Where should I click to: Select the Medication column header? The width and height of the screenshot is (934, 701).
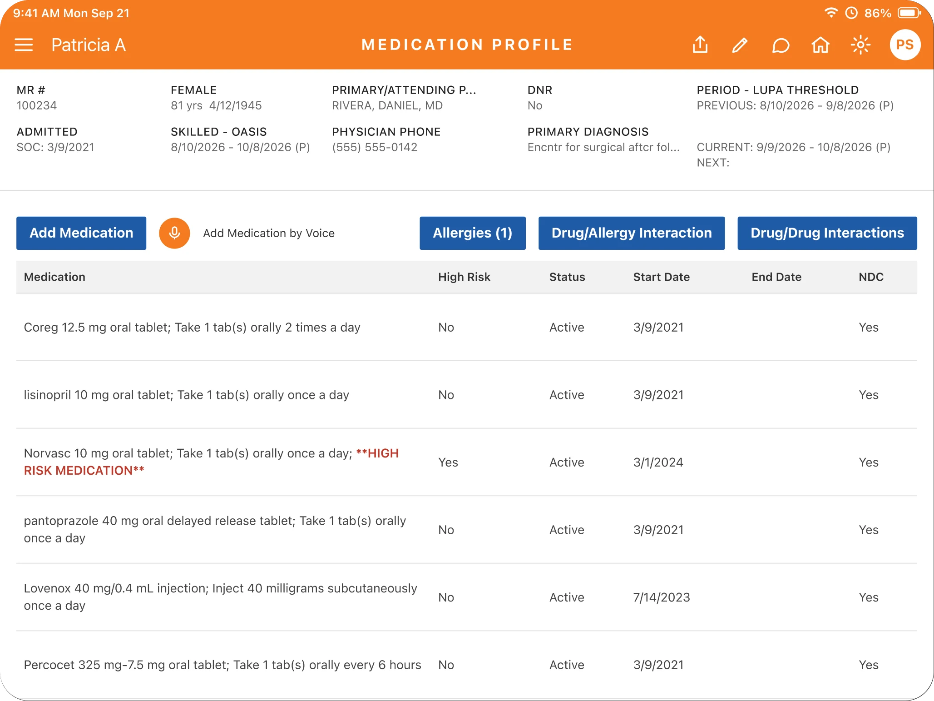(x=54, y=277)
